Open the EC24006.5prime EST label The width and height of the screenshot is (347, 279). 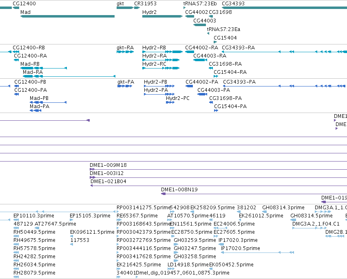234,224
